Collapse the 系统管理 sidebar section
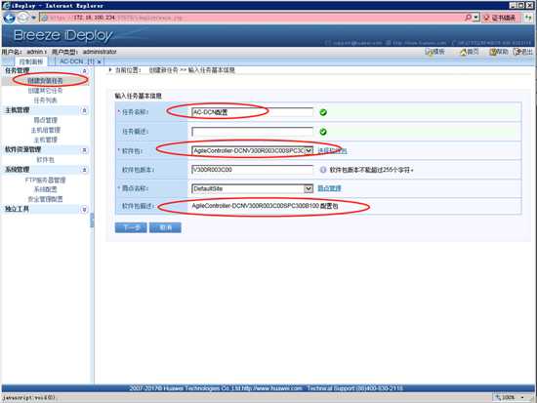This screenshot has height=403, width=537. click(84, 170)
